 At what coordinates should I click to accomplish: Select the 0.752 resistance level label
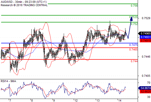[134, 24]
